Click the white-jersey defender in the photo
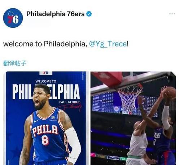This screenshot has height=165, width=179. click(x=138, y=142)
